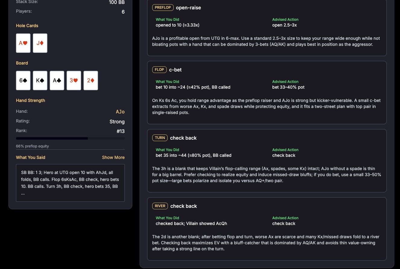The height and width of the screenshot is (269, 400).
Task: Click the King of Spades board card
Action: (40, 80)
